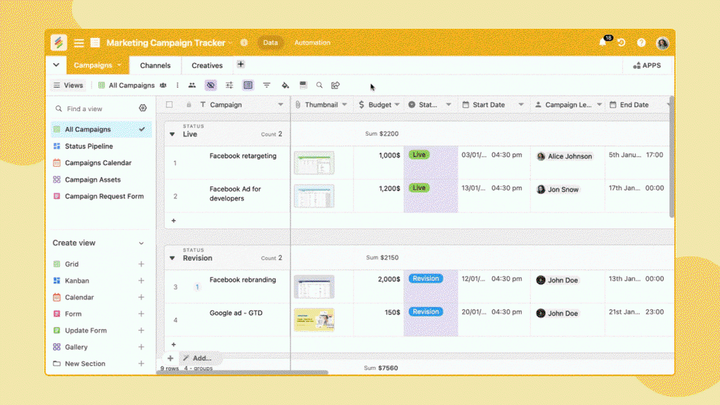Open the view options three-dot menu
The width and height of the screenshot is (720, 405).
coord(177,85)
